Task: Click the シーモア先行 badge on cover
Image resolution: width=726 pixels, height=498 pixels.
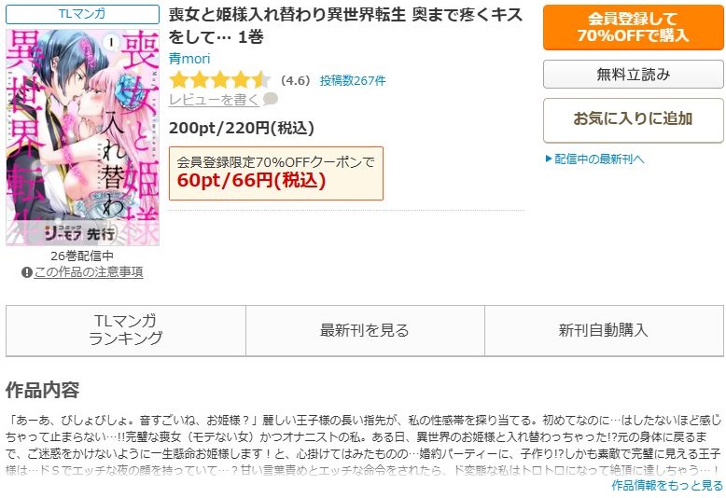Action: pyautogui.click(x=79, y=233)
